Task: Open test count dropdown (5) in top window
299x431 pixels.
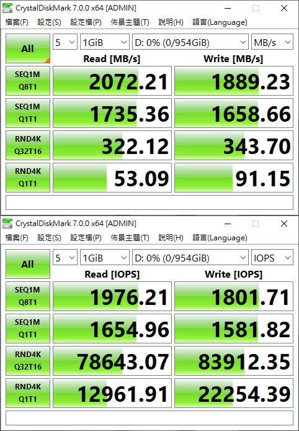Action: 65,42
